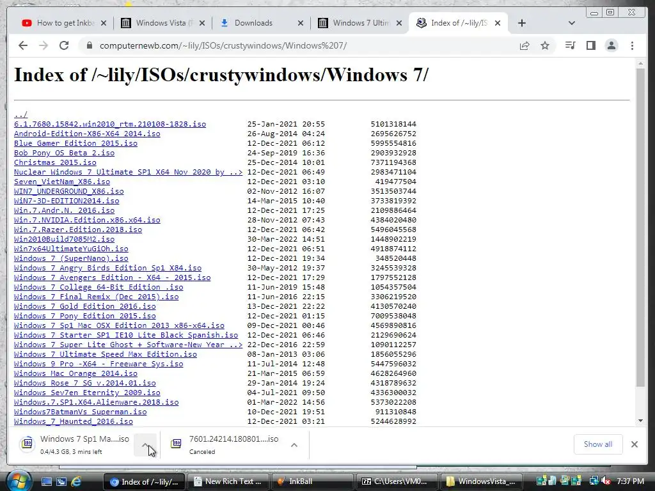
Task: Click Show Desktop quick launch icon
Action: [46, 482]
